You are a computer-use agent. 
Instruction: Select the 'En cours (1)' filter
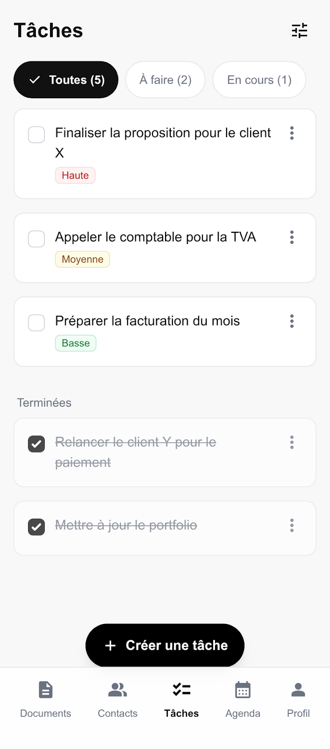[259, 80]
